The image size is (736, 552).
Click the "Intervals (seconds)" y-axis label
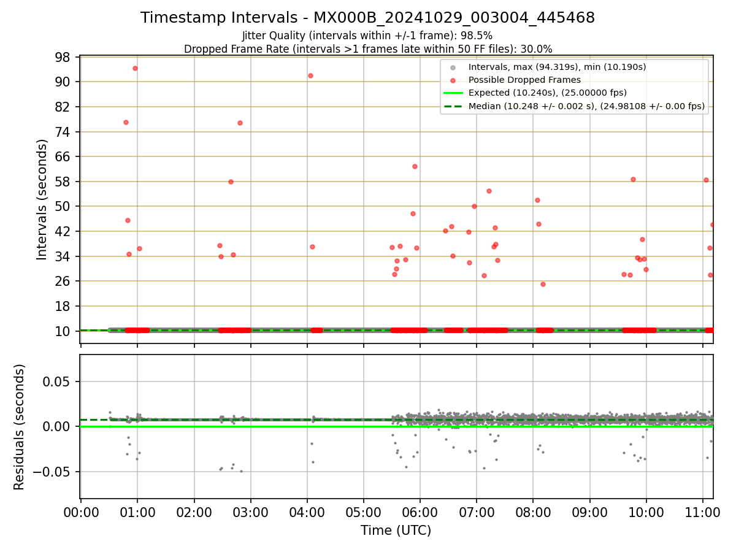[42, 199]
